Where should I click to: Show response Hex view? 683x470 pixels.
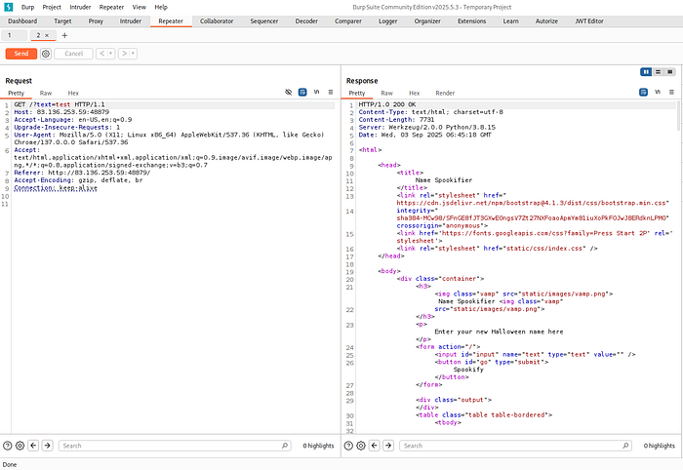pos(415,94)
